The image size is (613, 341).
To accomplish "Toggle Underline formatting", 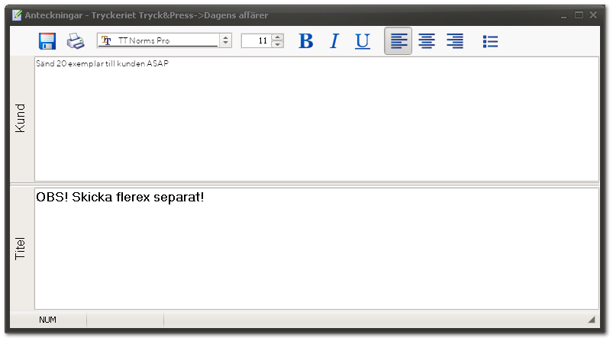I will [363, 41].
